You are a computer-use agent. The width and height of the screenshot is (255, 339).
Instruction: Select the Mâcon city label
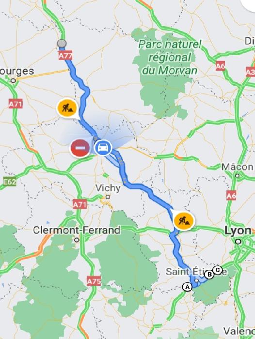click(237, 167)
